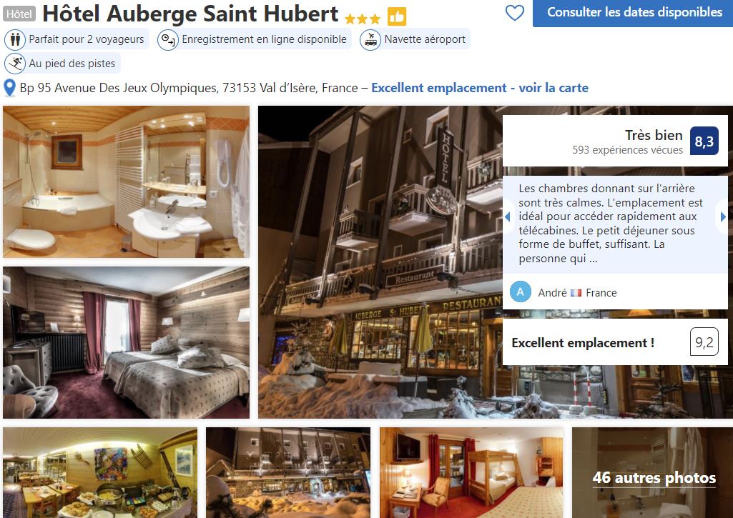Click the three-star rating icons
Screen dimensions: 733x518
(x=363, y=19)
